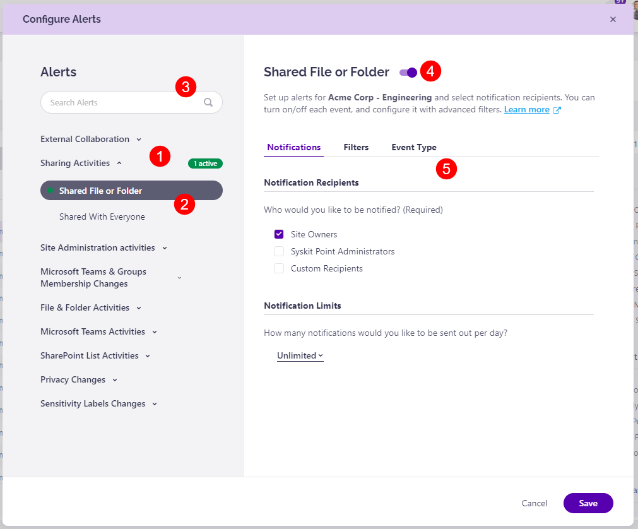Viewport: 638px width, 529px height.
Task: Cancel the alert changes
Action: [534, 503]
